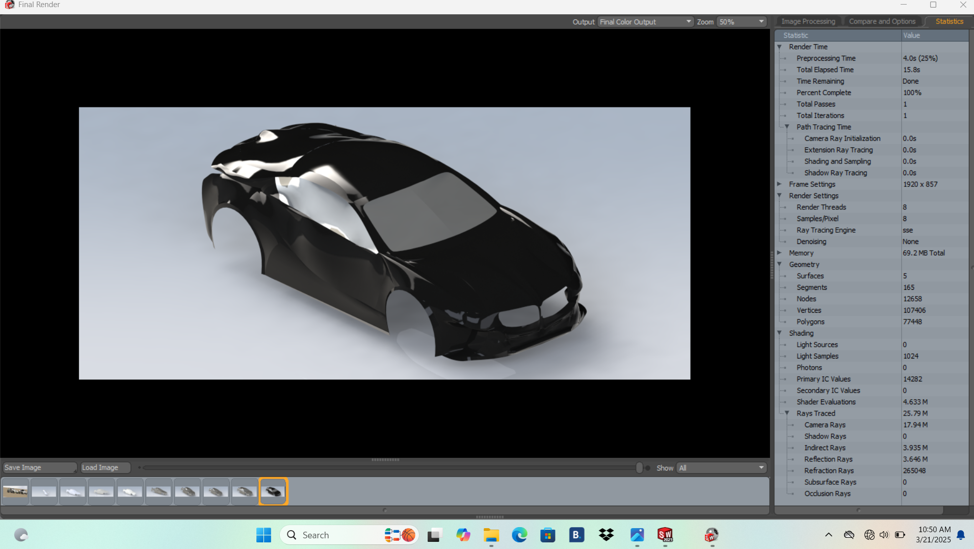Expand the Memory statistics section
974x549 pixels.
point(780,253)
